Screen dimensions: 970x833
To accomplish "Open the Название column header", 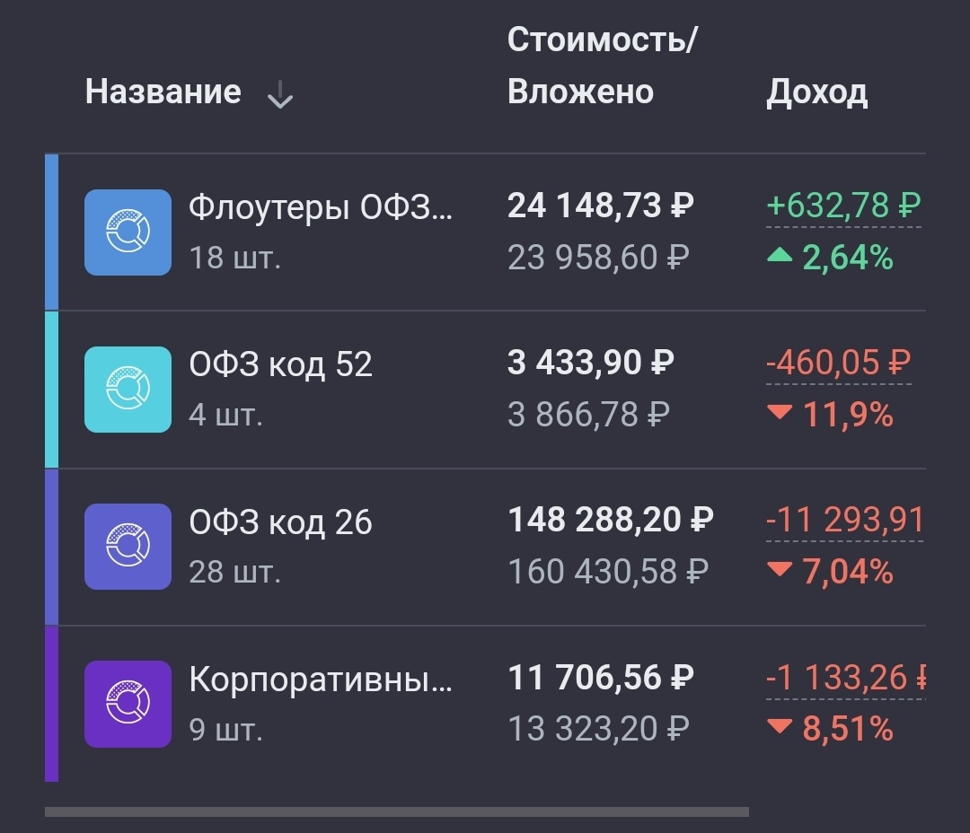I will tap(163, 91).
